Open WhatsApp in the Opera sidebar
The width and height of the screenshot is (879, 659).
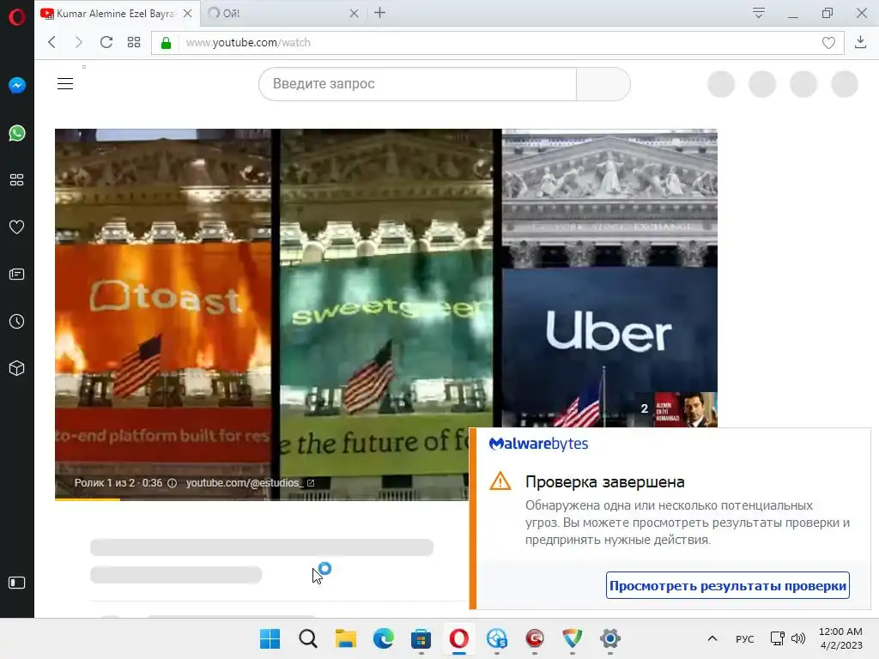coord(17,133)
